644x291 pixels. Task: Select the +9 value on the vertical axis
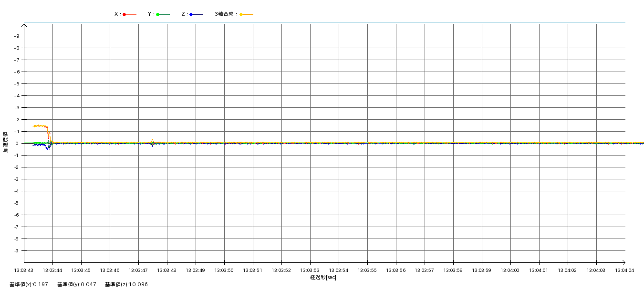coord(16,36)
